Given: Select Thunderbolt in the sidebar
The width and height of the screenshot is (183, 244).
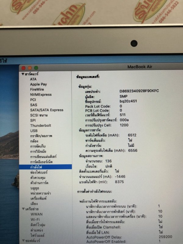Looking at the screenshot, I should [x=41, y=126].
